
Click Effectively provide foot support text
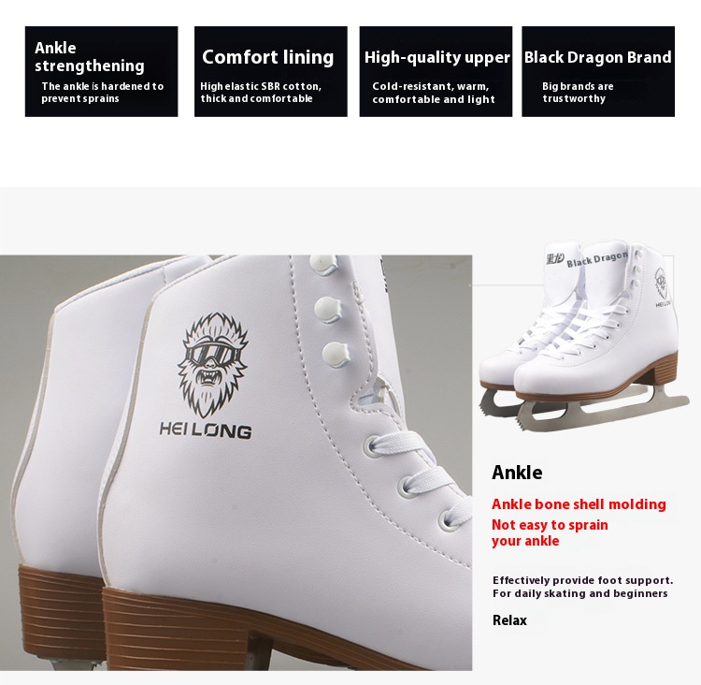click(583, 581)
